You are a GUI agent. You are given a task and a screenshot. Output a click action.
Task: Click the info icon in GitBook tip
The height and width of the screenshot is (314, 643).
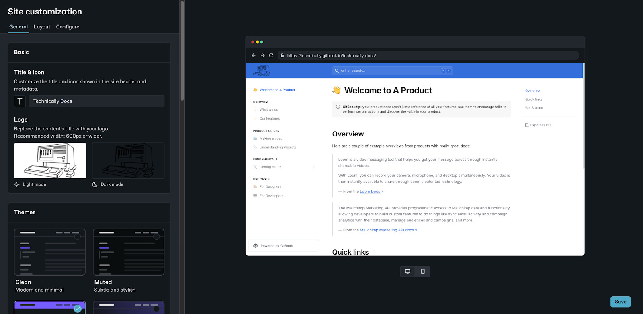(x=338, y=107)
